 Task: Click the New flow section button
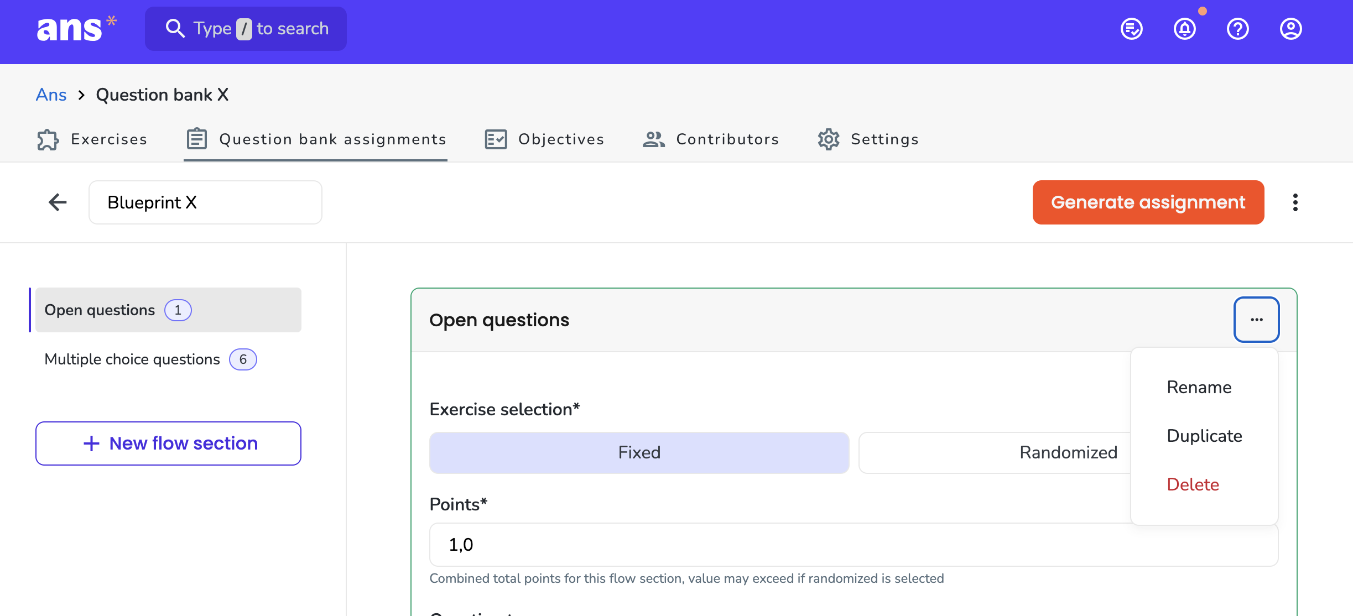168,443
